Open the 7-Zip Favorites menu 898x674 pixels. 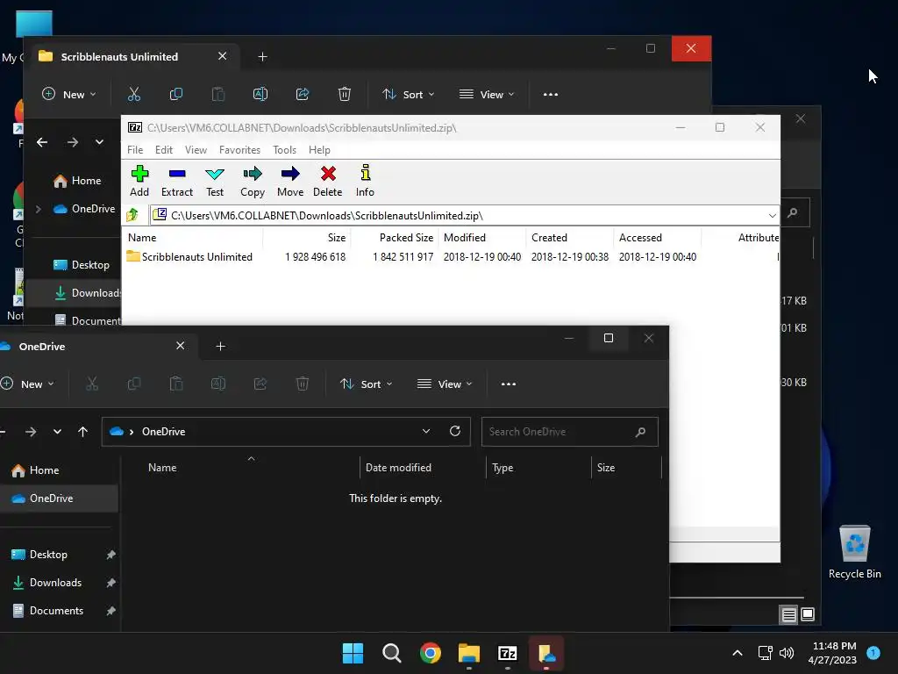click(239, 149)
